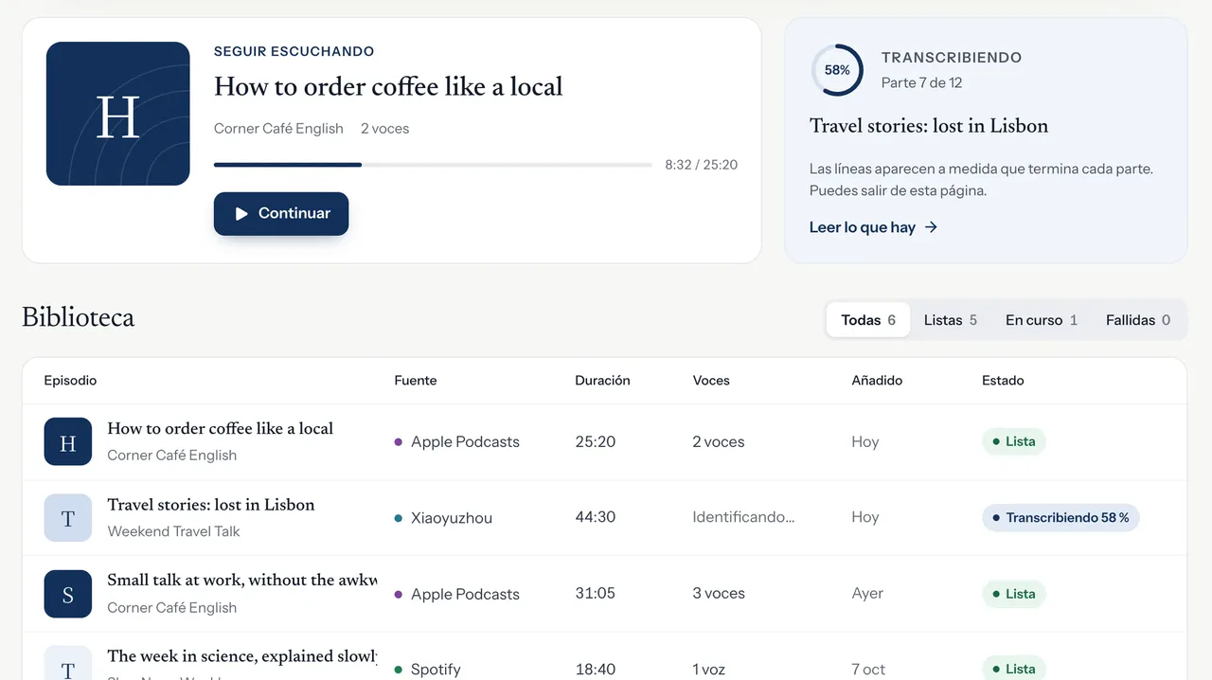
Task: Resume playback with the Continuar button
Action: [281, 214]
